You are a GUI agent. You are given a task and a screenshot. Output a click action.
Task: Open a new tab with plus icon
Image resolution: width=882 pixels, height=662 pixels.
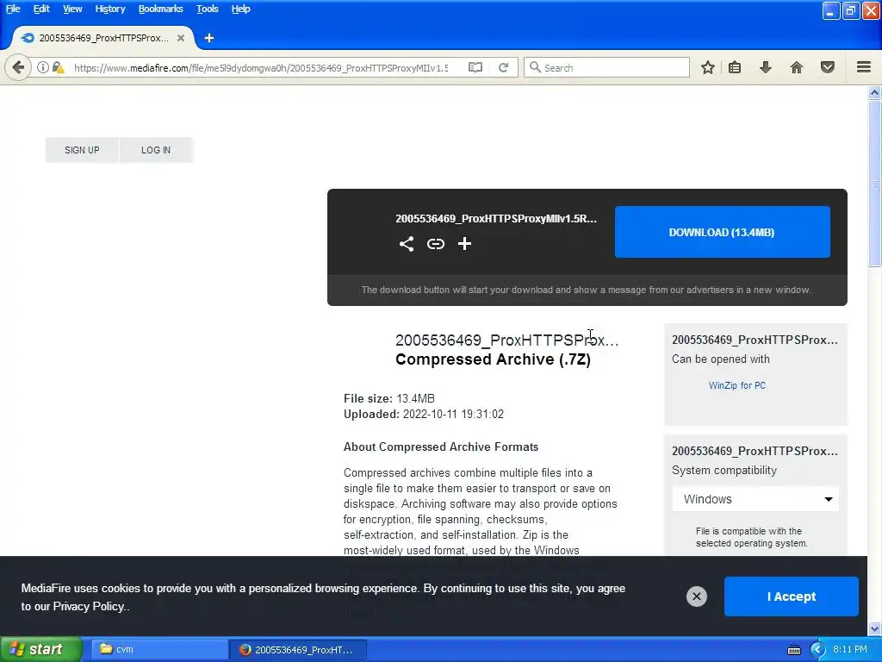point(209,38)
